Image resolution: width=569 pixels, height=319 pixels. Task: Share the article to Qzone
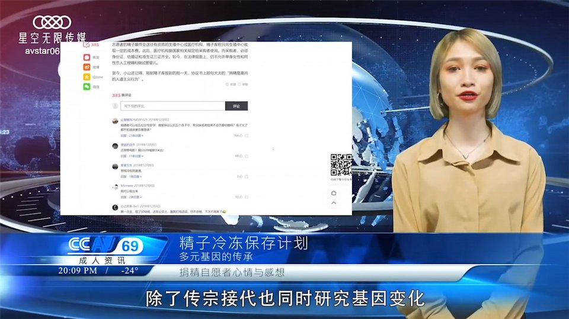(87, 77)
